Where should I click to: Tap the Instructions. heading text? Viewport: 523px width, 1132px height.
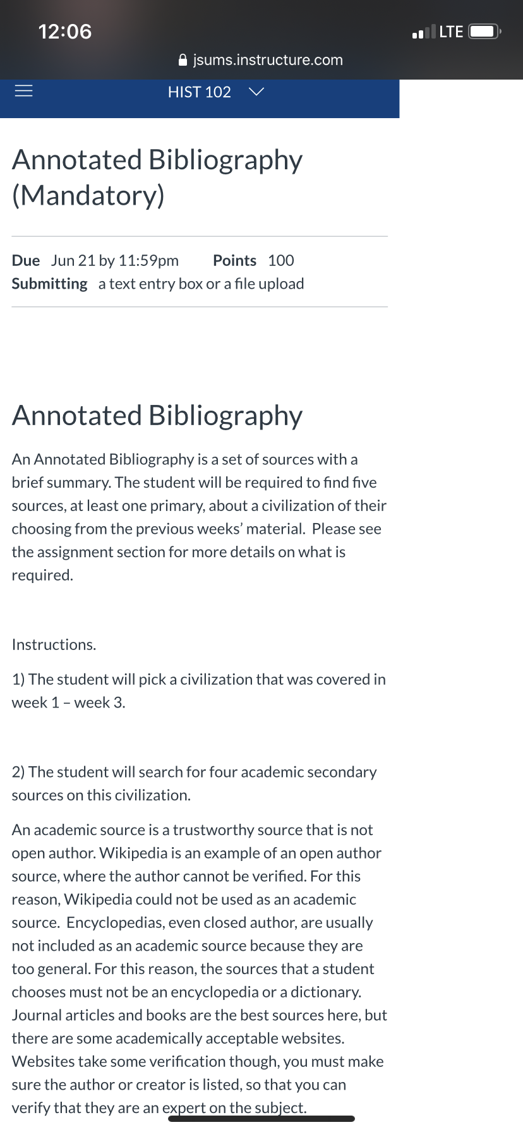pos(54,644)
